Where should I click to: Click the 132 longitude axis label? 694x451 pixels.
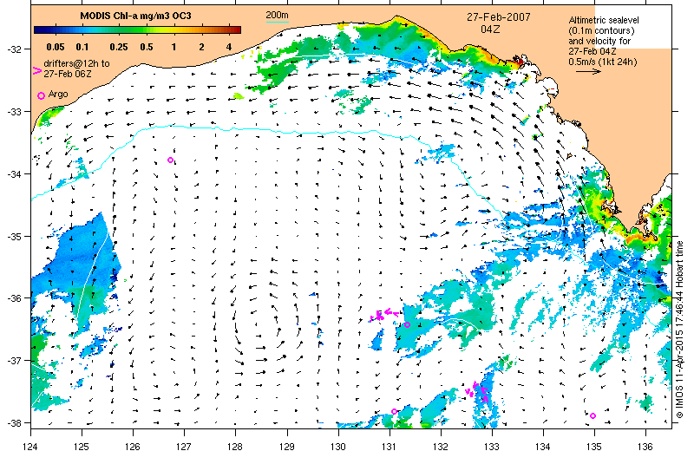(x=442, y=446)
